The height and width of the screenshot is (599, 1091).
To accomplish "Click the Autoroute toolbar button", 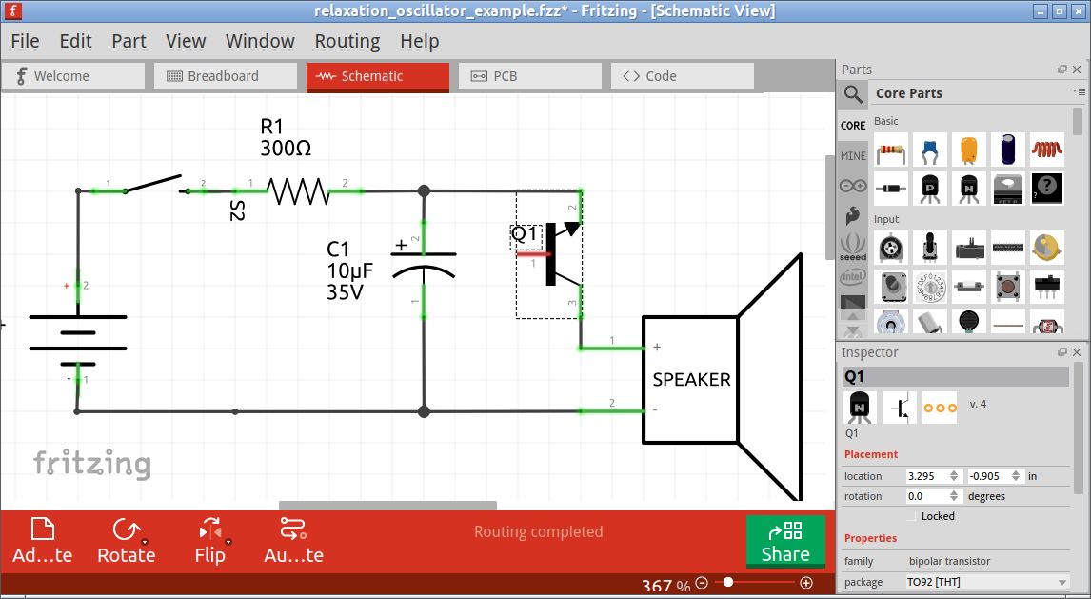I will (x=293, y=541).
